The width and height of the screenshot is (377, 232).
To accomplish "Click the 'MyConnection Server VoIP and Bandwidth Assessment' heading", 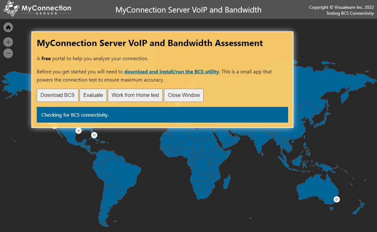I will pos(150,43).
